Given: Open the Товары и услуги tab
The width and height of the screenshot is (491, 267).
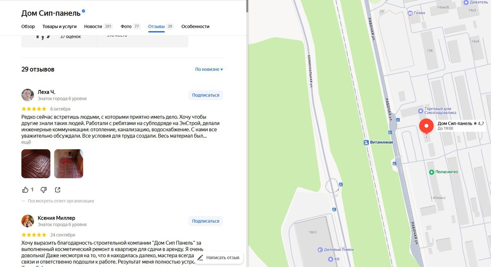Looking at the screenshot, I should tap(60, 27).
